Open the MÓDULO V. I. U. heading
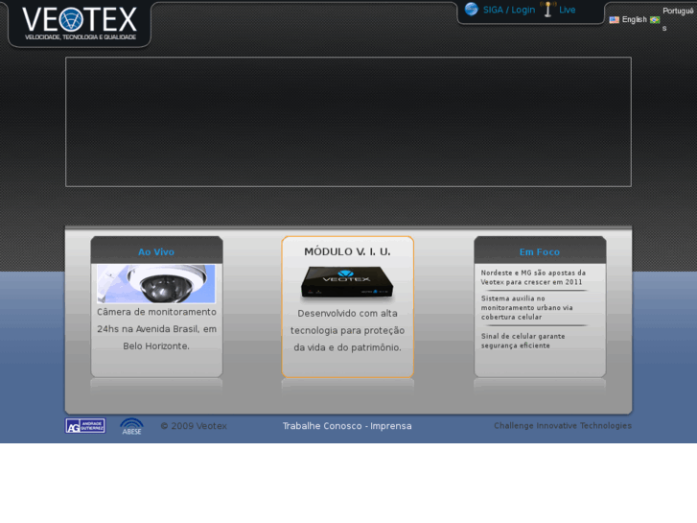 click(347, 251)
